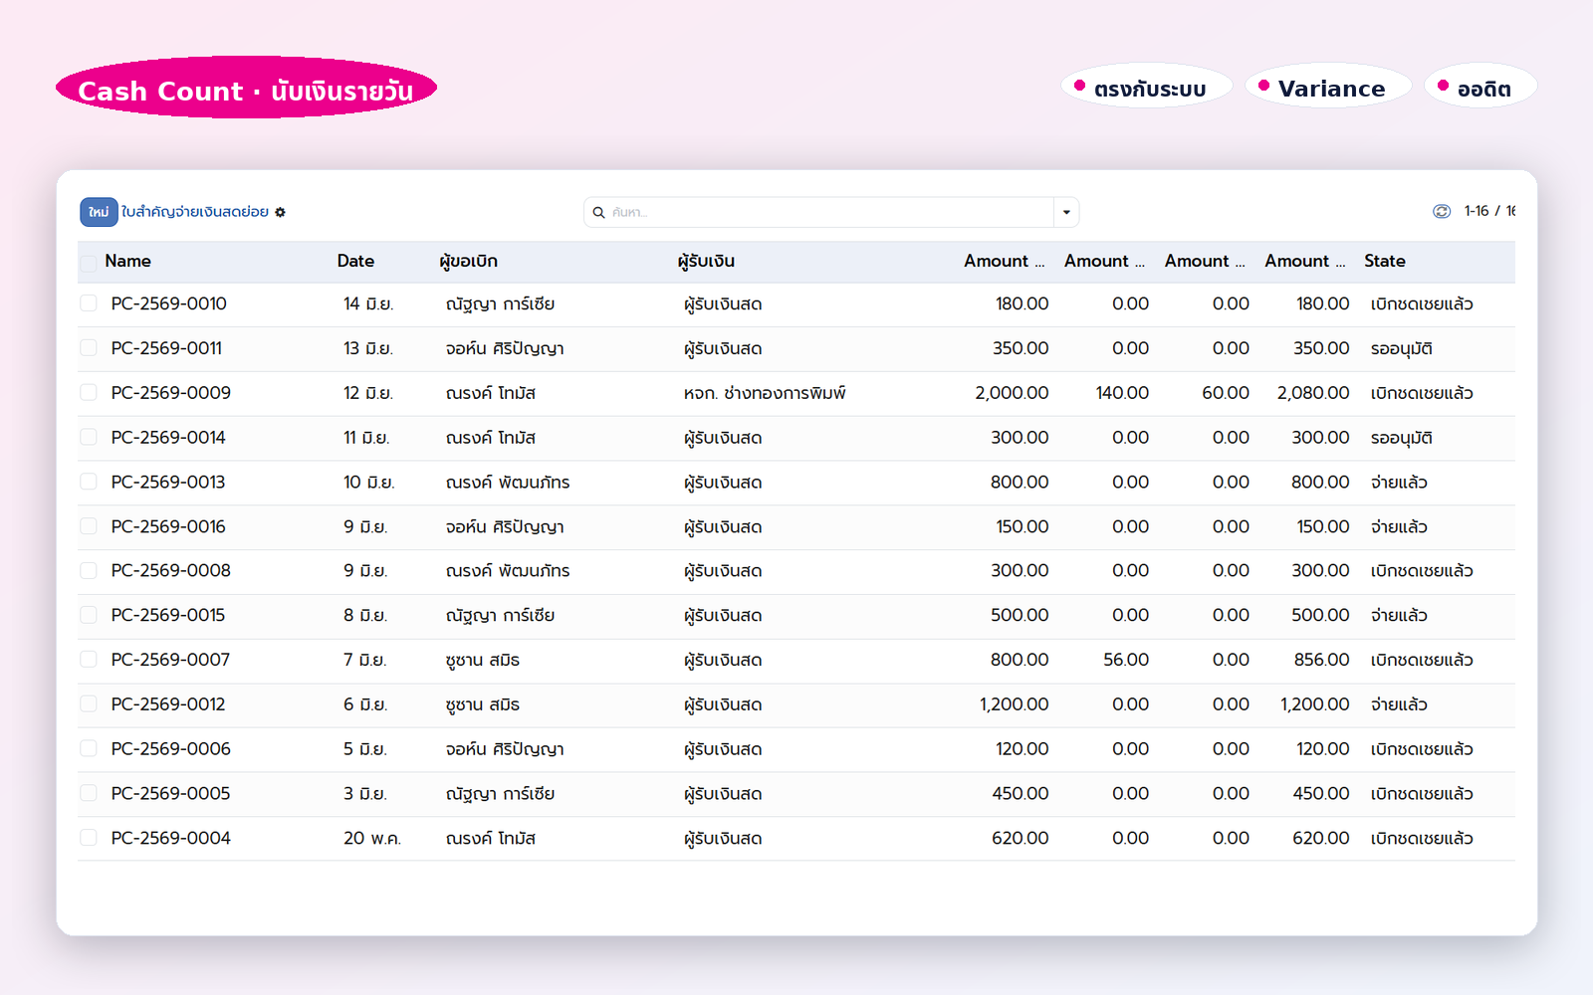
Task: Sort by the ผู้ขอเบิก column header
Action: [x=468, y=261]
